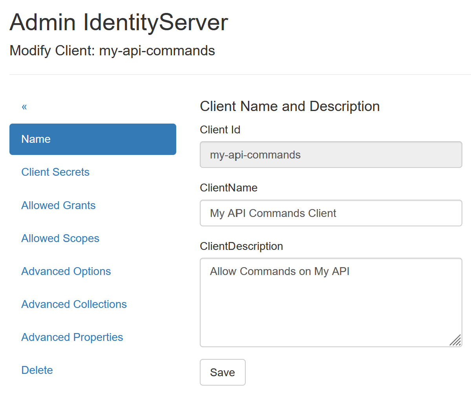Click the 'ClientDescription' field label
This screenshot has height=397, width=471.
pyautogui.click(x=241, y=246)
